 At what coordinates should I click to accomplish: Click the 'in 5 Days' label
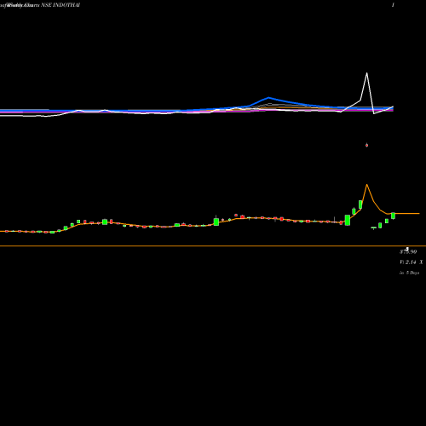[409, 273]
